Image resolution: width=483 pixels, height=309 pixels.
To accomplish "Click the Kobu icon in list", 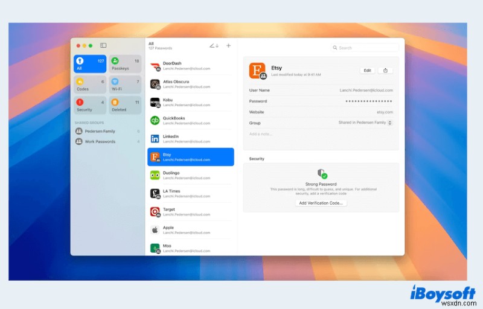I will [x=155, y=102].
